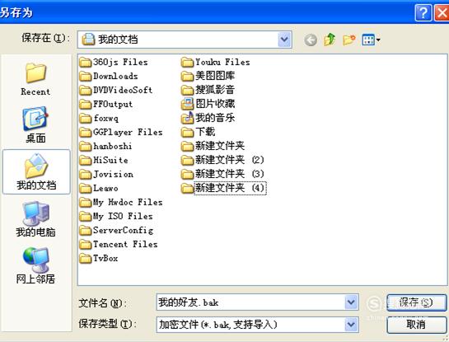Click the TvBox folder name

tap(105, 259)
